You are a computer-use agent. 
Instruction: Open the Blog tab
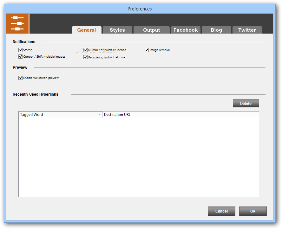pyautogui.click(x=216, y=30)
